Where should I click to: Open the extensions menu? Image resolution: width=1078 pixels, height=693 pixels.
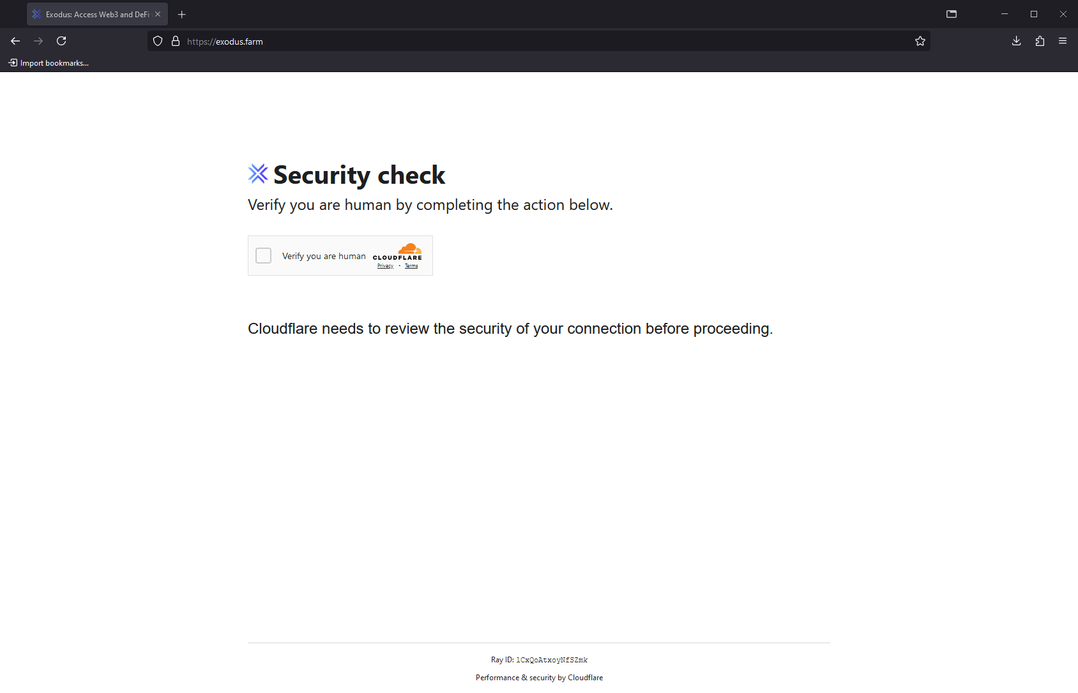[1040, 41]
